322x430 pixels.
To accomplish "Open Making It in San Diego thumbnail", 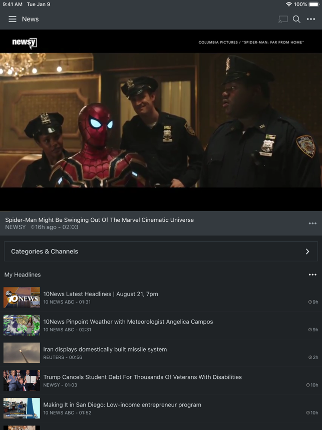I will coord(22,408).
